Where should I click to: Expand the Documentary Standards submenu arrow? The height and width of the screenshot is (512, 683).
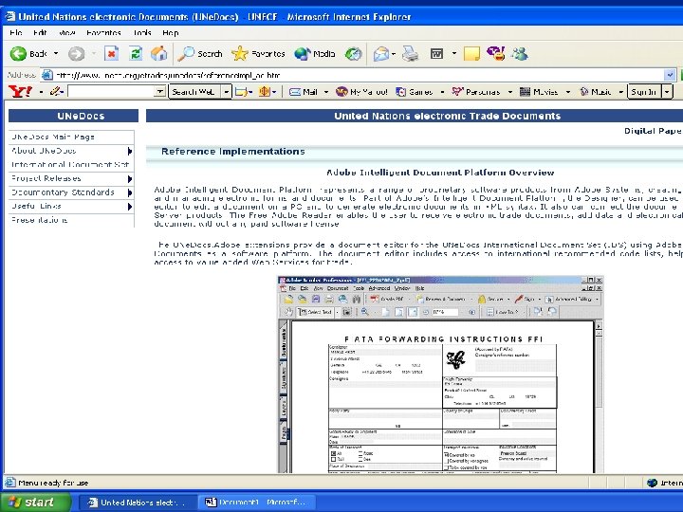(129, 192)
